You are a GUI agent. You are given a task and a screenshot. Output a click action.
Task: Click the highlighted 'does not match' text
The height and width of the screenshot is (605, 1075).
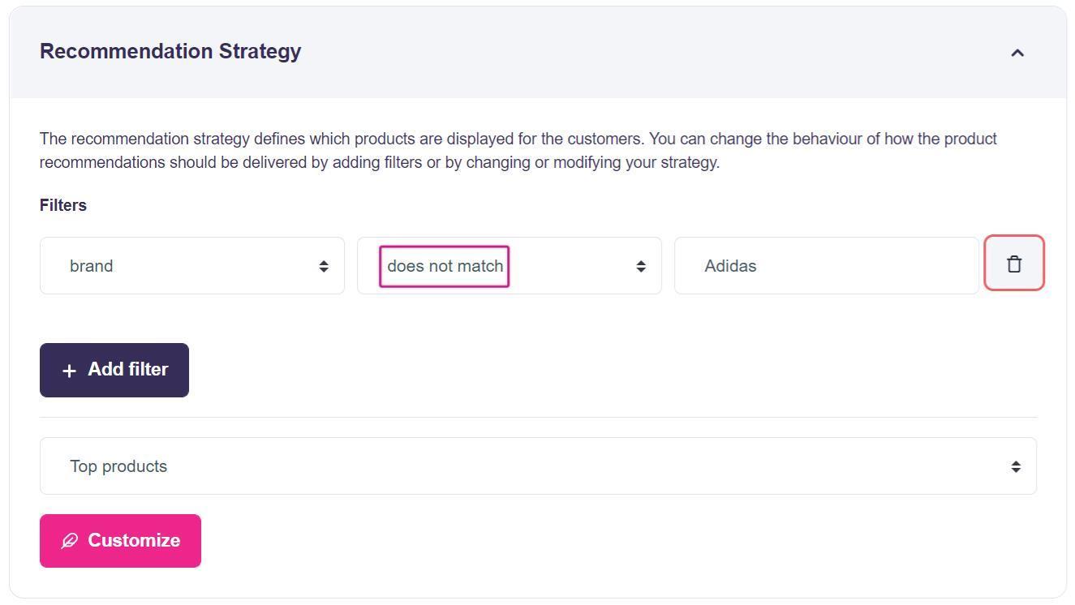tap(445, 266)
